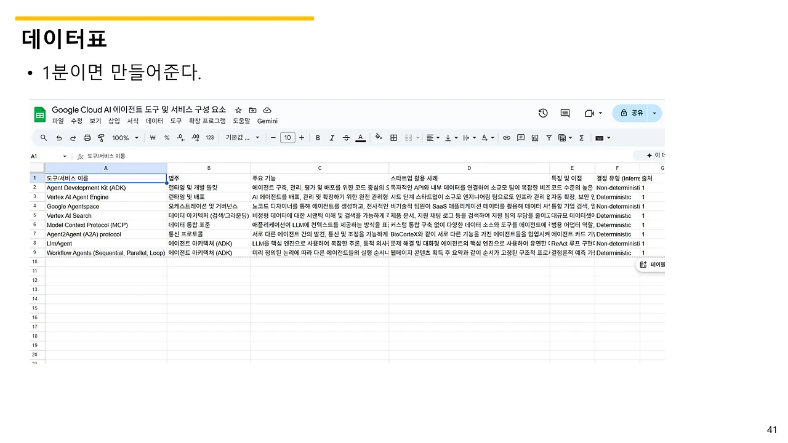Viewport: 788px width, 443px height.
Task: Open the 데이터 menu
Action: click(154, 121)
